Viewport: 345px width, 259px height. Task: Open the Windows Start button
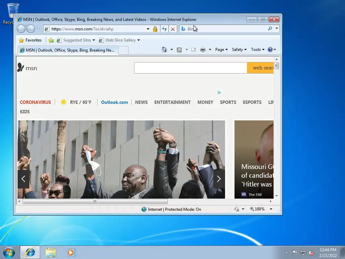[9, 252]
